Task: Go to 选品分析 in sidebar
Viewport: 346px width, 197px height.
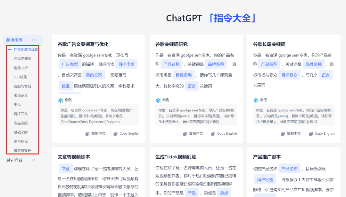Action: pos(21,68)
